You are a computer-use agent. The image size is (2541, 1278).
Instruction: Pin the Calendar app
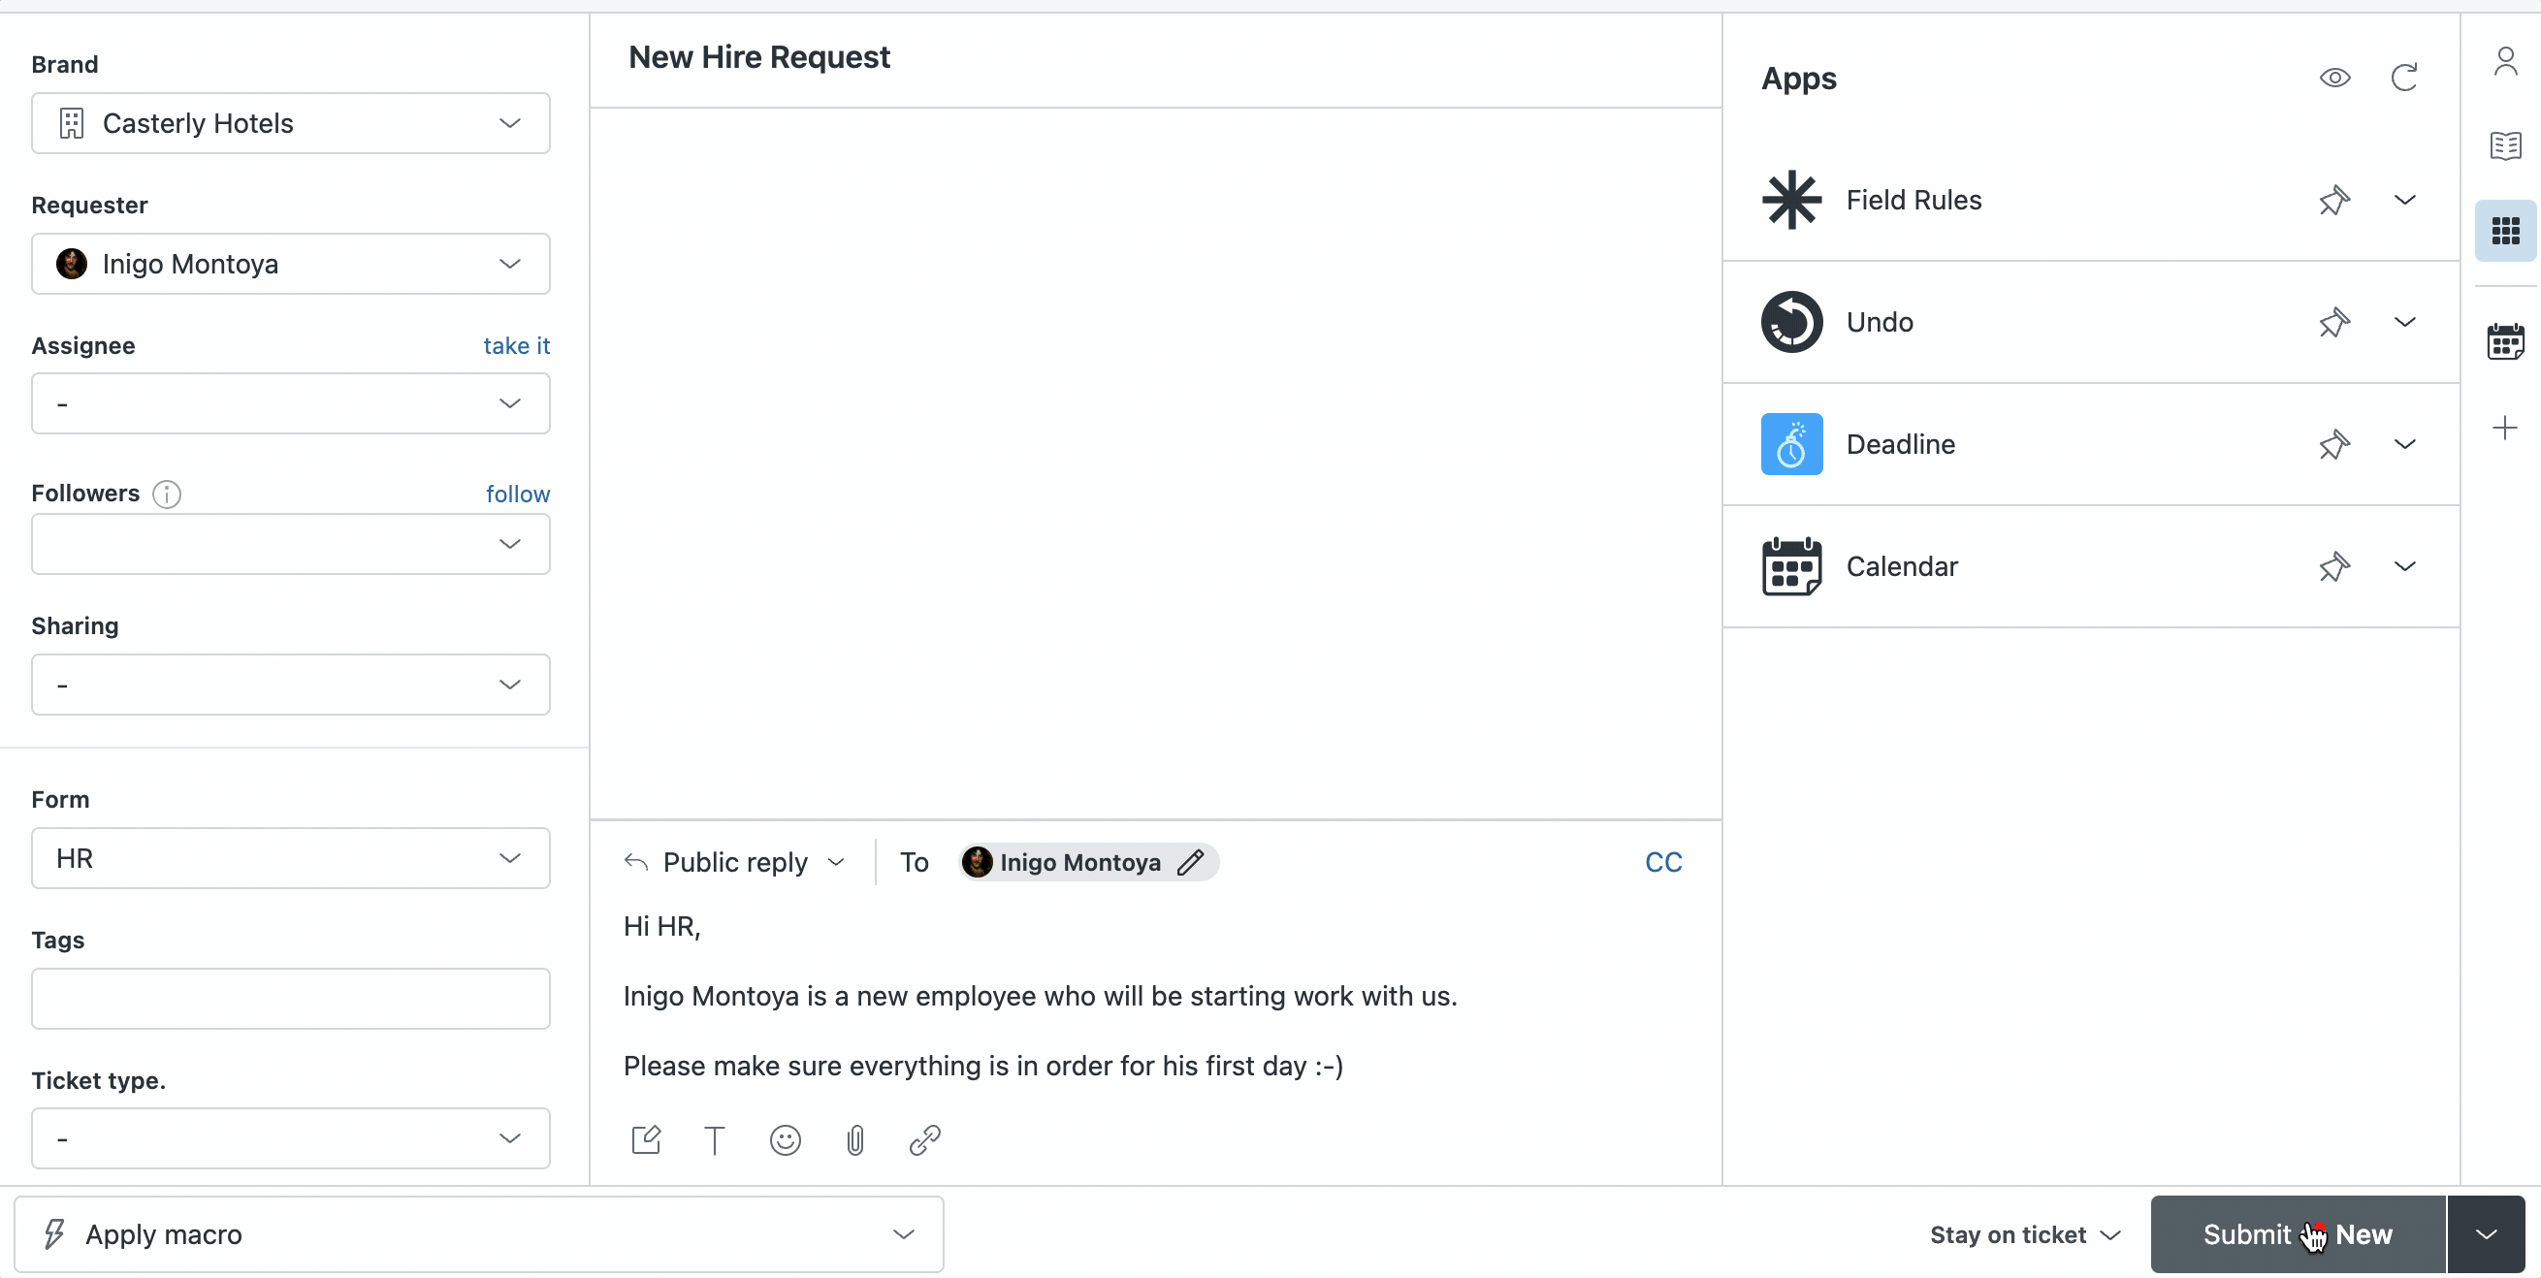pyautogui.click(x=2333, y=567)
